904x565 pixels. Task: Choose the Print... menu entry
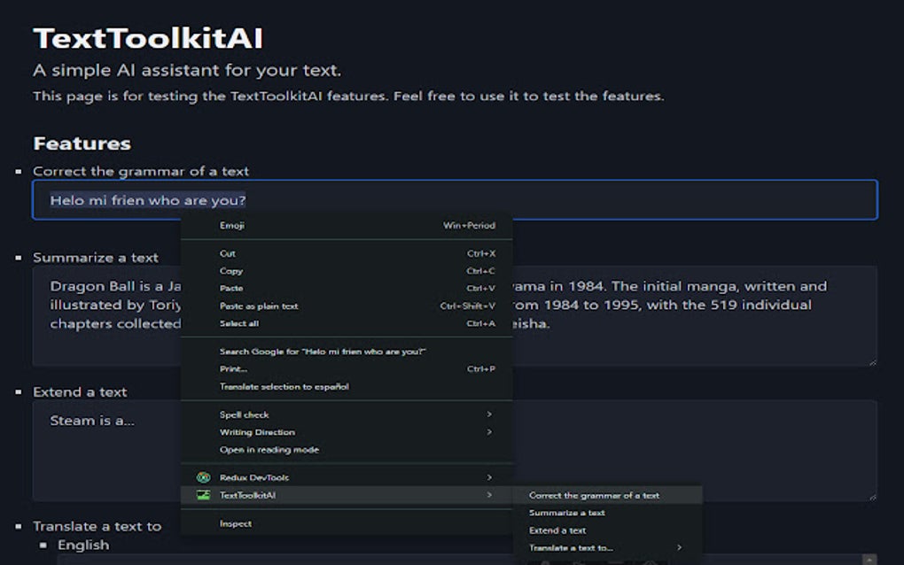233,369
